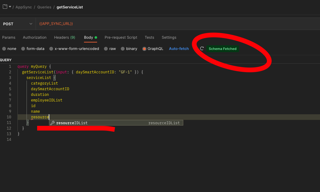
Task: Refresh the GraphQL schema
Action: pyautogui.click(x=202, y=49)
